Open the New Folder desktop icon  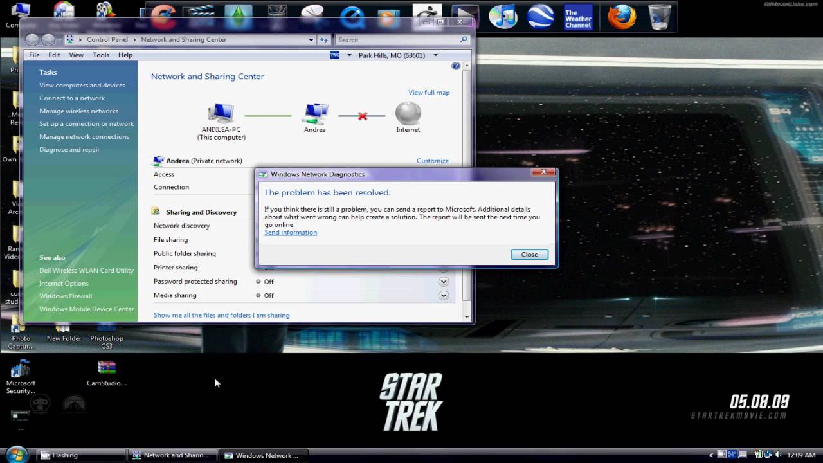[x=64, y=332]
